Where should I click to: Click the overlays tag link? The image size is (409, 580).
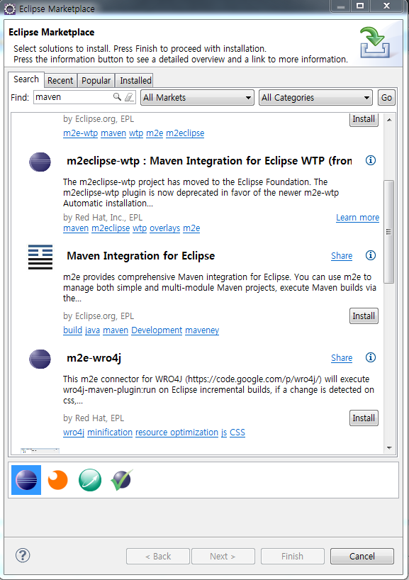pyautogui.click(x=165, y=228)
